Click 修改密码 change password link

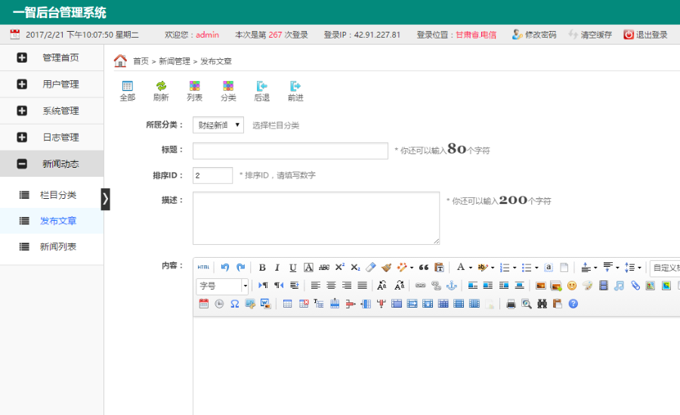tap(534, 35)
